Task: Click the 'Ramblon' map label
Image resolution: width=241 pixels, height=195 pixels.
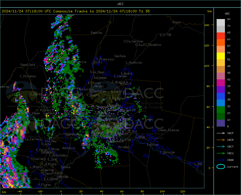Action: tap(96, 33)
